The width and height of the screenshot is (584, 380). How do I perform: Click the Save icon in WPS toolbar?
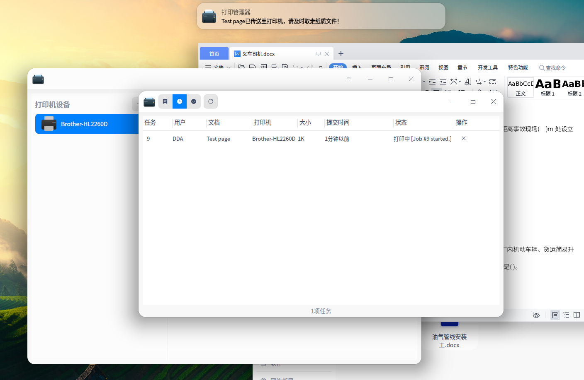[252, 67]
